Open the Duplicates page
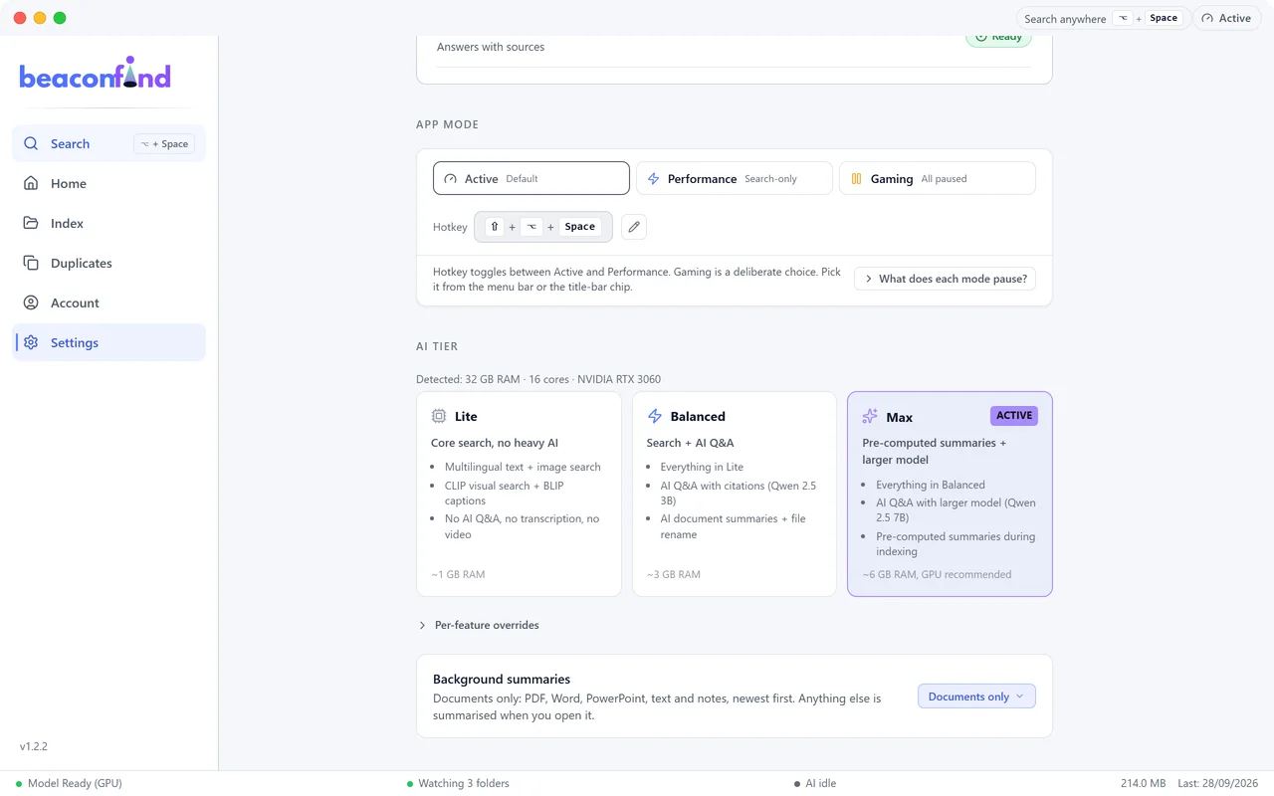This screenshot has width=1274, height=796. coord(108,263)
